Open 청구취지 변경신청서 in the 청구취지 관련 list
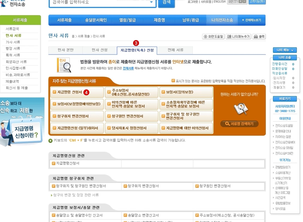The width and height of the screenshot is (303, 222). point(143,186)
